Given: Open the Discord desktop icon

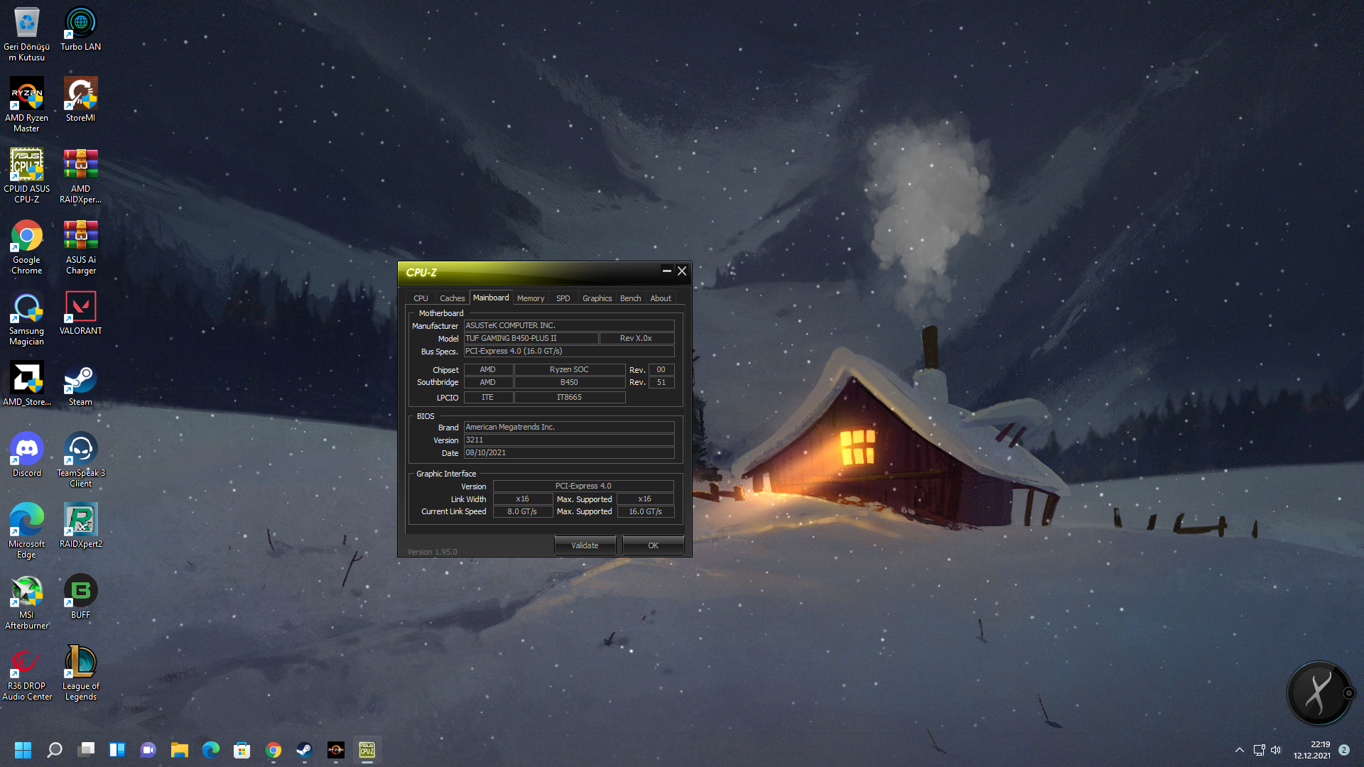Looking at the screenshot, I should coord(26,450).
